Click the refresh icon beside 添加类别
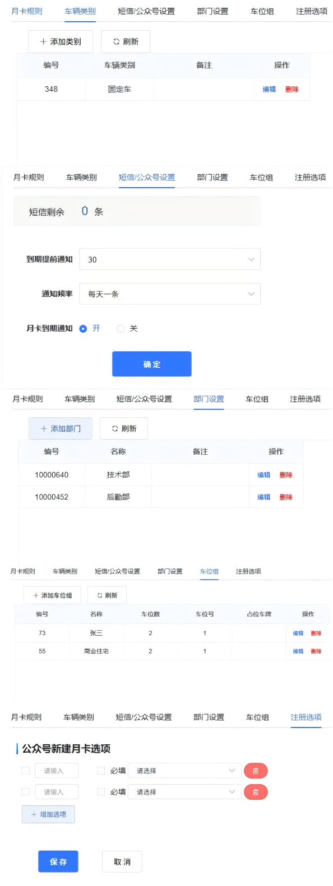The image size is (333, 886). point(116,41)
